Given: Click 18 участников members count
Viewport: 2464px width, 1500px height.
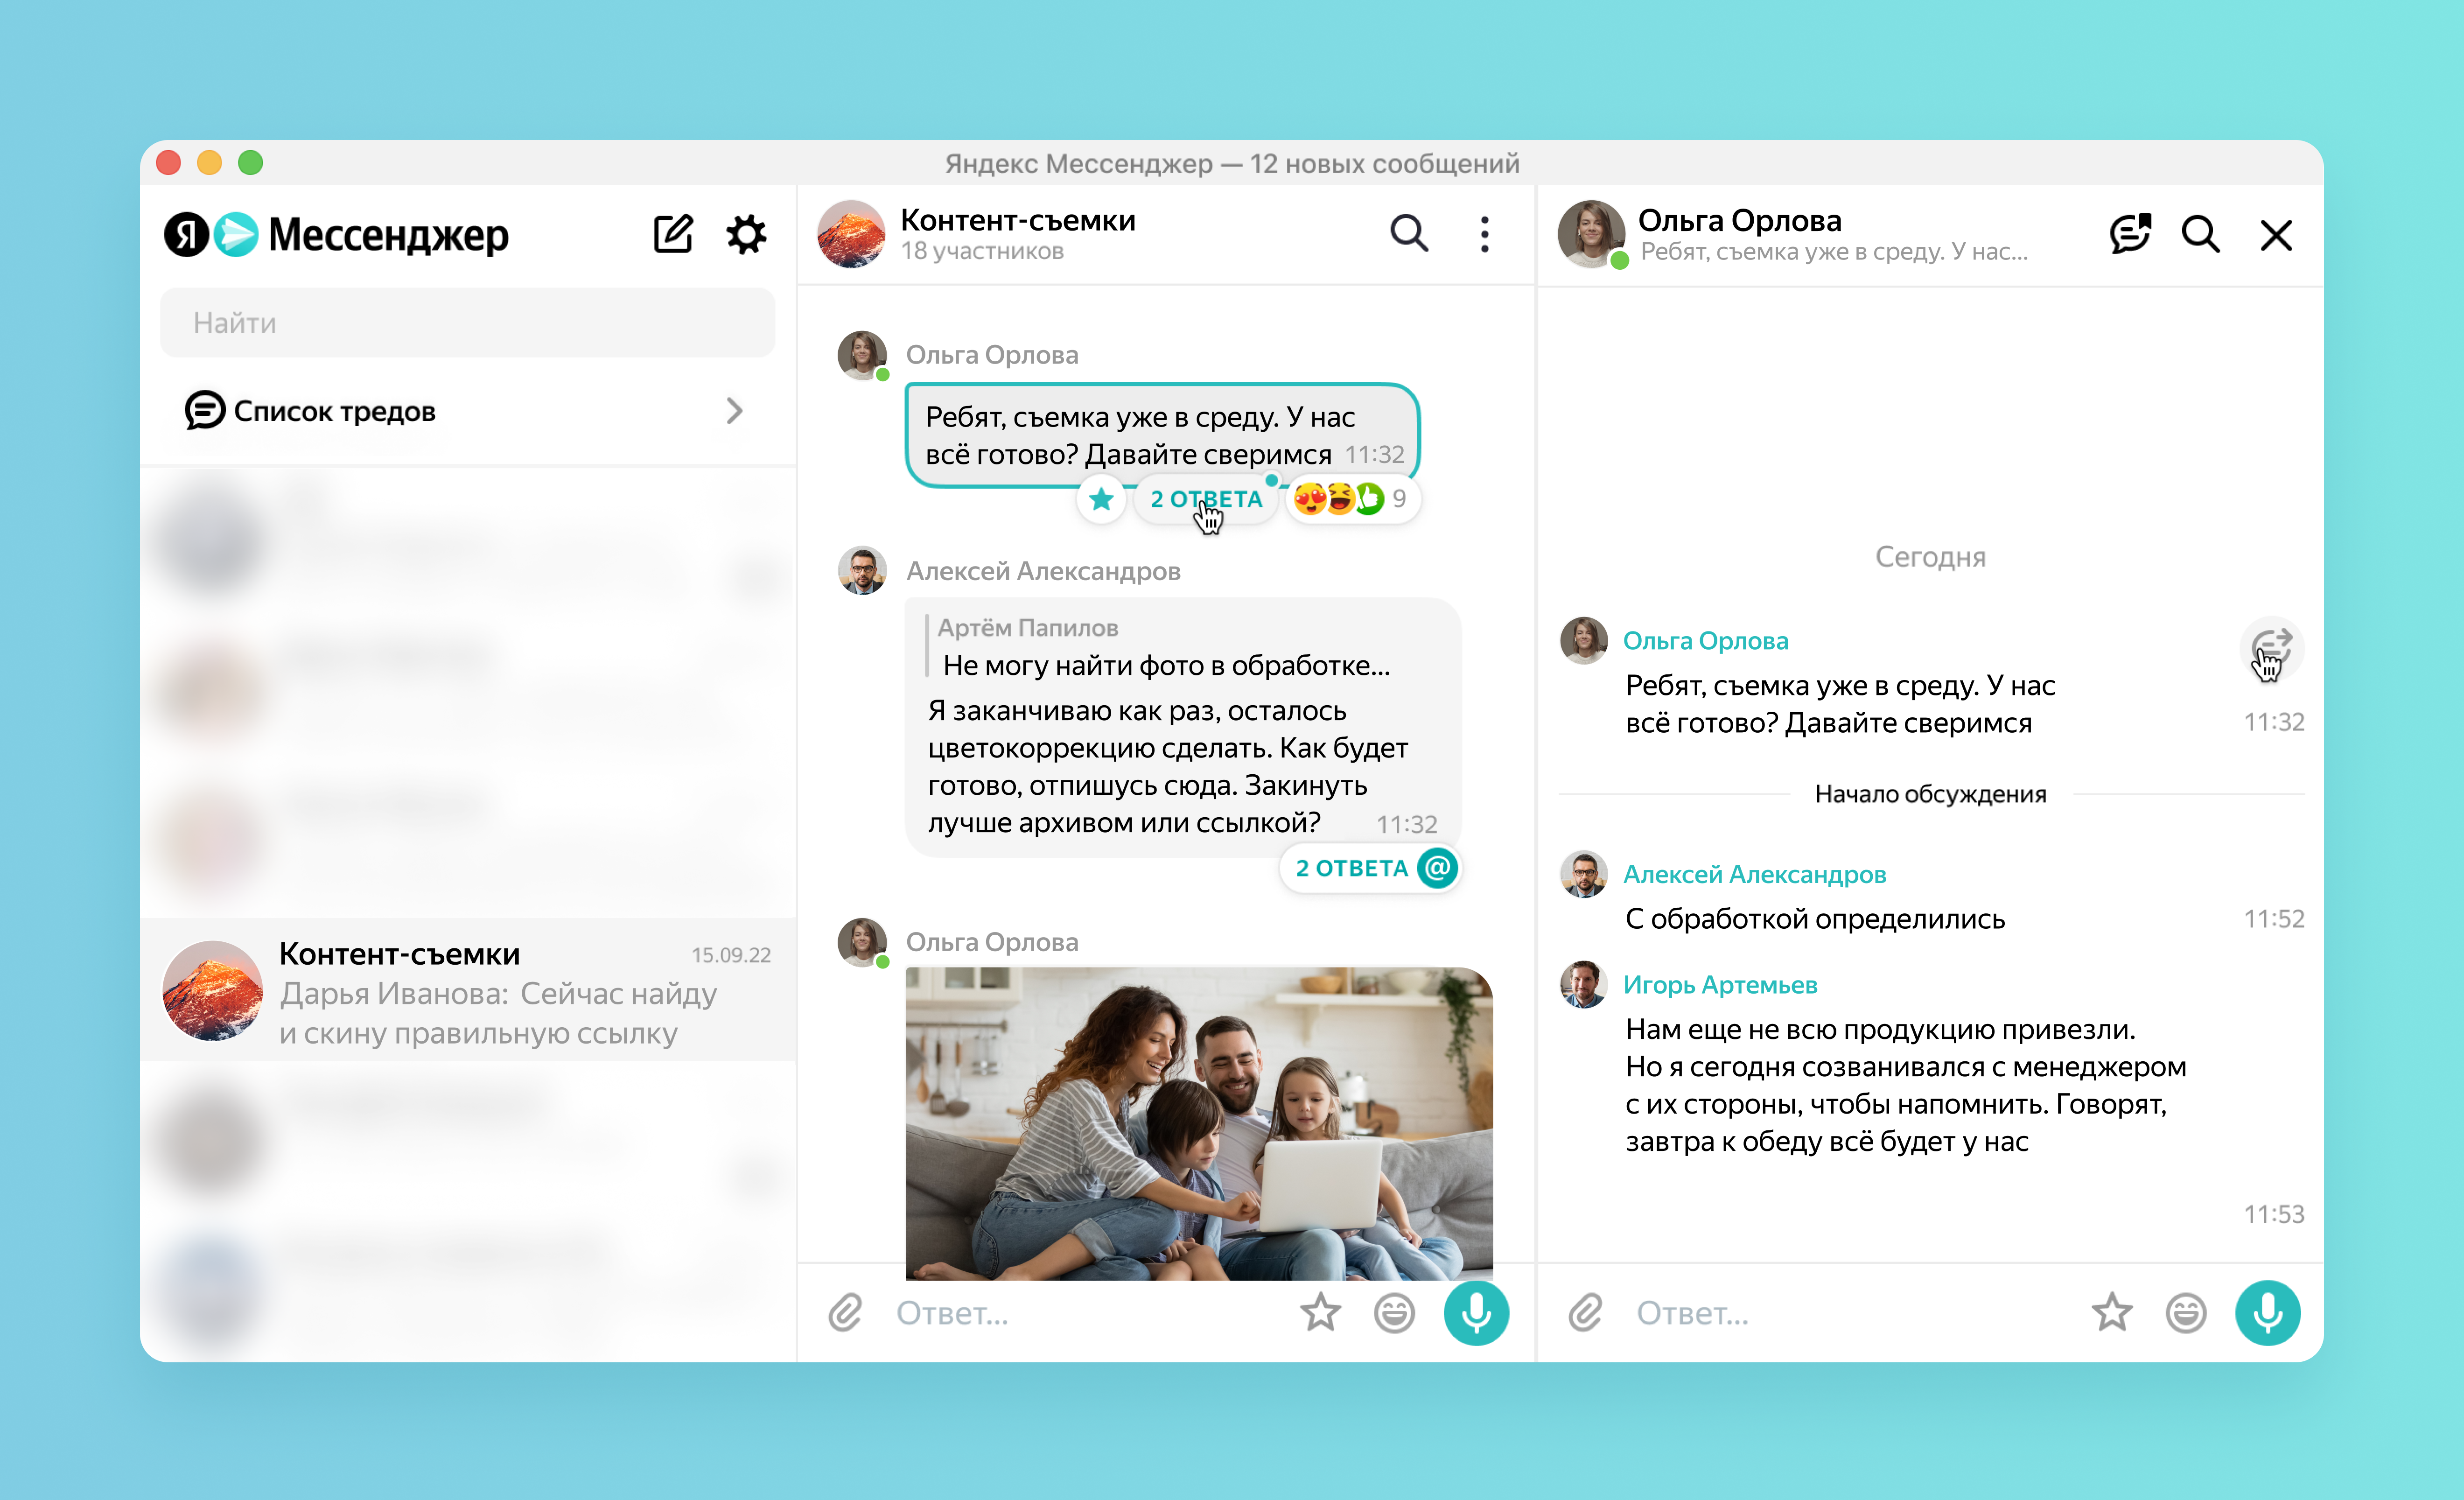Looking at the screenshot, I should pyautogui.click(x=982, y=252).
